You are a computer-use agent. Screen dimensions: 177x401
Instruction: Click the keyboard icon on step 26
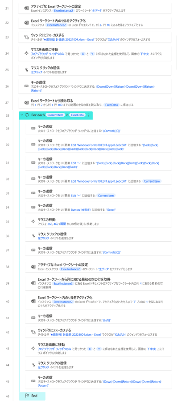click(26, 86)
